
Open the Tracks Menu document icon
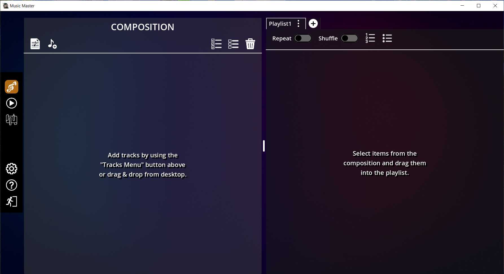(x=35, y=44)
